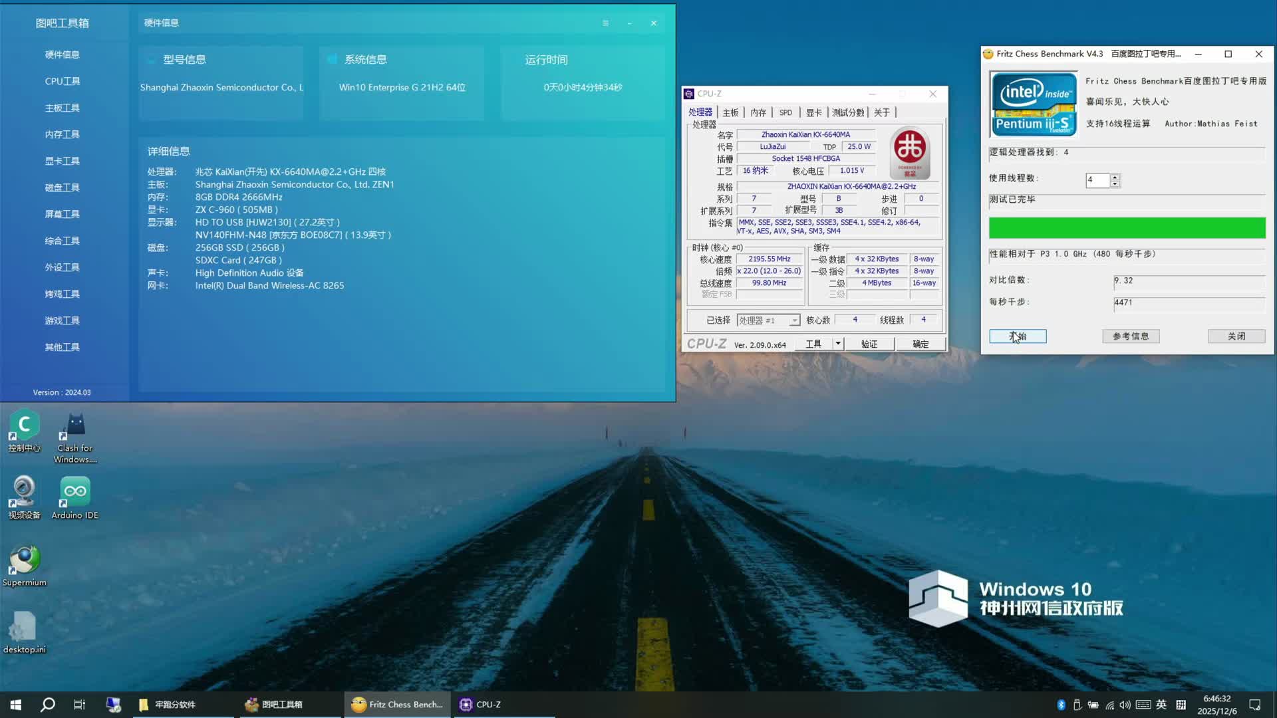Click the 使用线程数 number input field
This screenshot has height=718, width=1277.
point(1099,180)
